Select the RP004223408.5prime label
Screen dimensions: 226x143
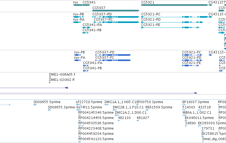point(96,128)
